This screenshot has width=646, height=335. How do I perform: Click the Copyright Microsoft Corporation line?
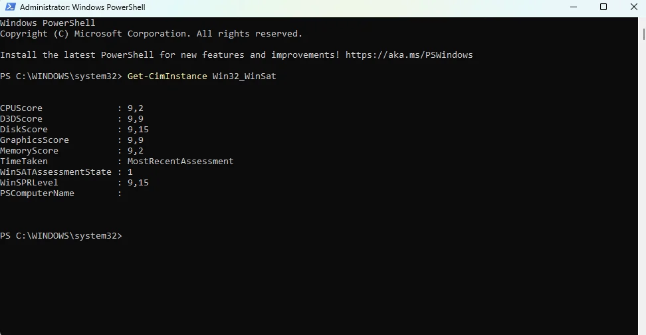[x=151, y=34]
